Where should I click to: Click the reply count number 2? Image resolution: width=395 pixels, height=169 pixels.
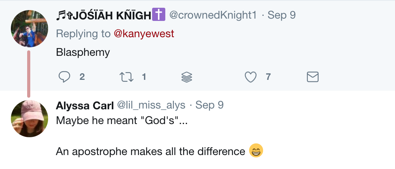pos(82,77)
